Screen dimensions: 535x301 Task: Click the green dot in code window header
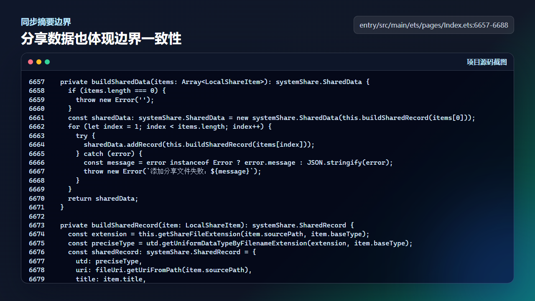pos(47,62)
